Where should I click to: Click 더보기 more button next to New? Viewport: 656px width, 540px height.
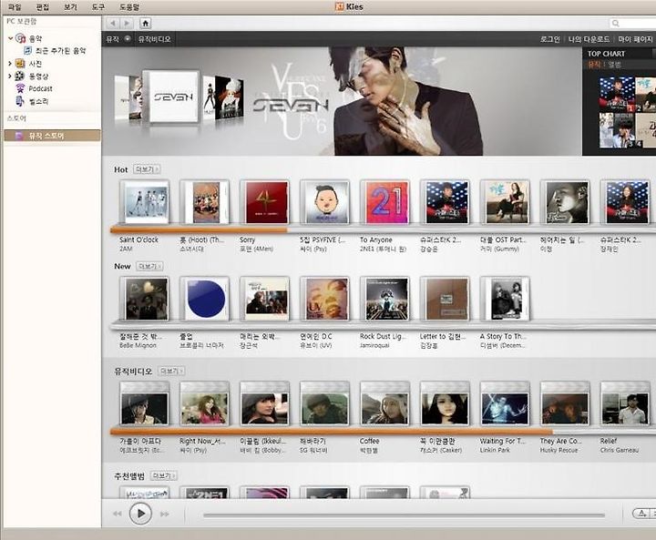149,266
